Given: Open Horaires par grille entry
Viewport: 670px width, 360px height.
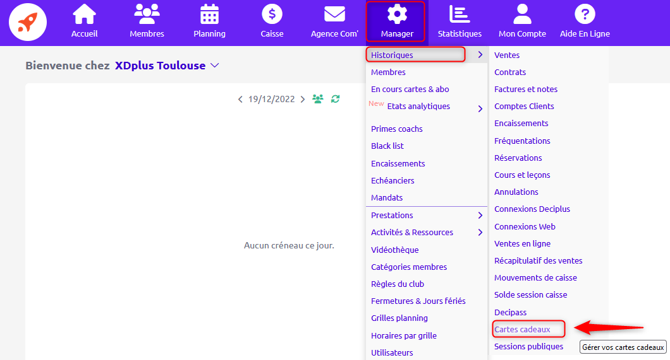Looking at the screenshot, I should point(404,335).
